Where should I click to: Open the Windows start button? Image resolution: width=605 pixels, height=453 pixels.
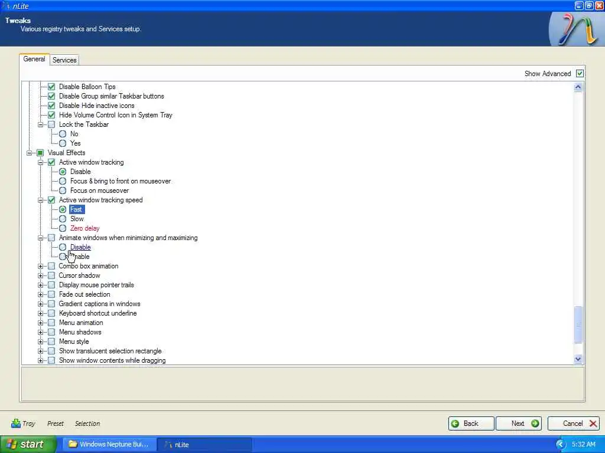(28, 444)
